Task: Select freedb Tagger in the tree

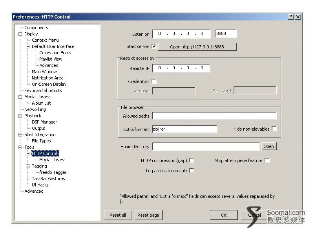Action: click(53, 172)
